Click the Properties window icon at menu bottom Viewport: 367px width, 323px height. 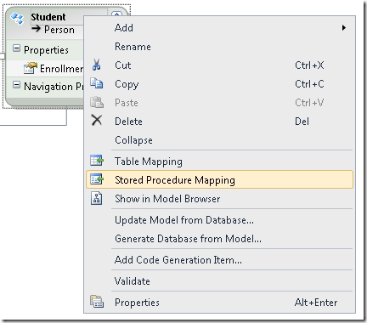97,302
